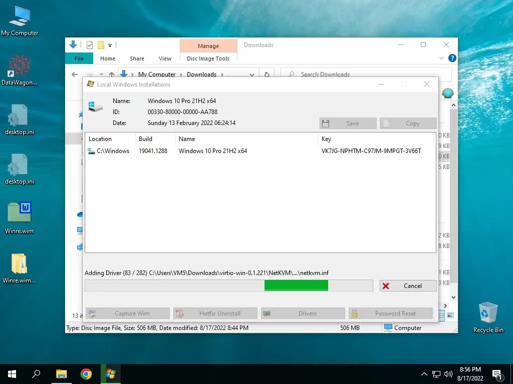Click My Computer in the address breadcrumb

pos(157,74)
